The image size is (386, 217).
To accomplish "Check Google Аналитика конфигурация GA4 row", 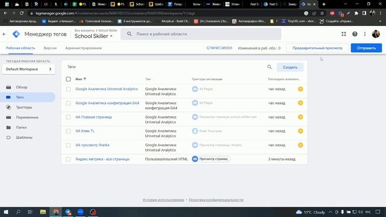I will [68, 103].
